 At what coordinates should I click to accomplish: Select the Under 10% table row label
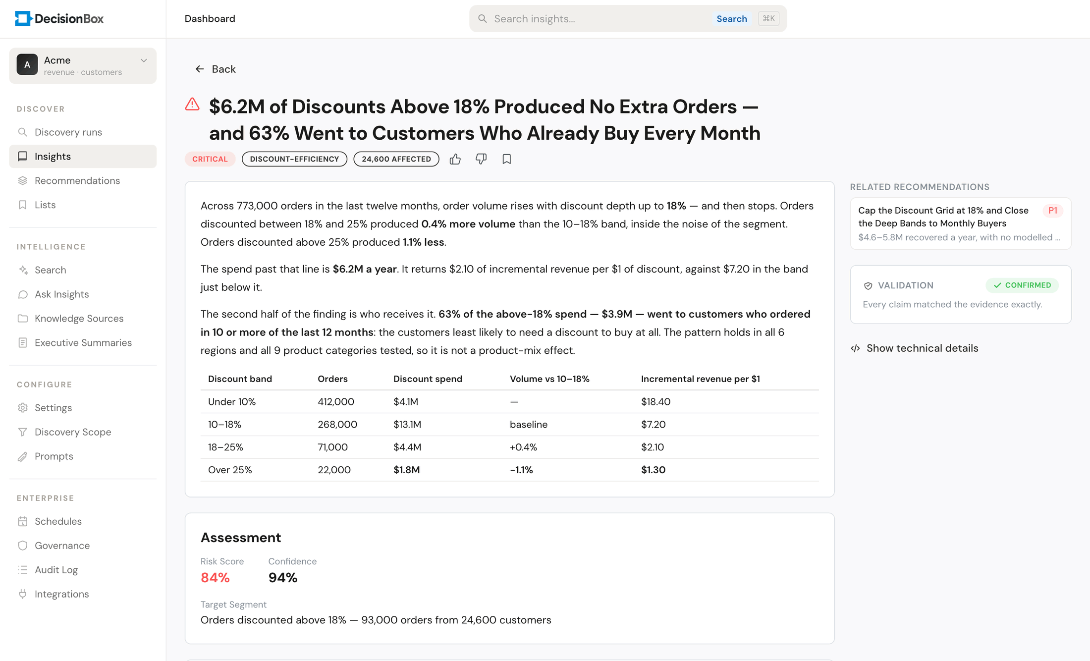click(232, 402)
